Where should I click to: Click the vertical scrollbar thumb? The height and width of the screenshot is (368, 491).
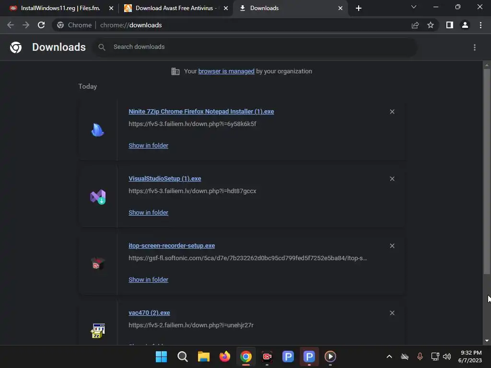pyautogui.click(x=487, y=172)
